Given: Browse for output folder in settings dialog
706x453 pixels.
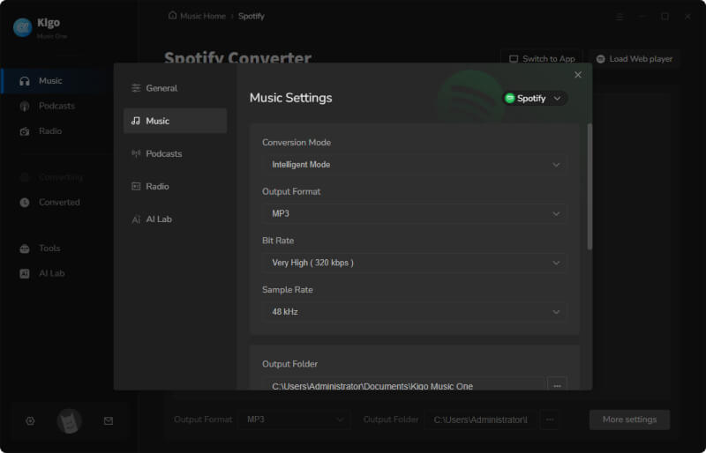Looking at the screenshot, I should (557, 385).
